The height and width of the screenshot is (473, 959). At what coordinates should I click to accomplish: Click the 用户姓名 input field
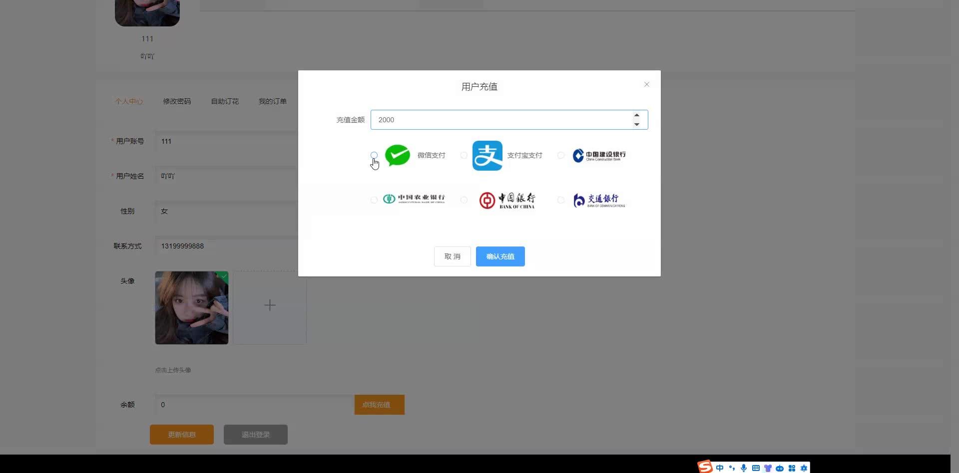(227, 176)
